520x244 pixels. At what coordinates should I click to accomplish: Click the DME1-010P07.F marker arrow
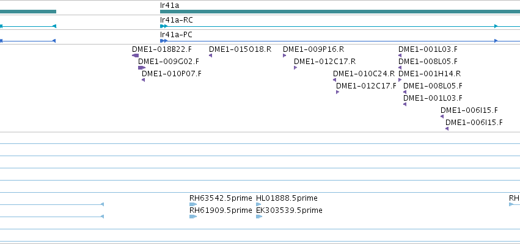point(143,80)
